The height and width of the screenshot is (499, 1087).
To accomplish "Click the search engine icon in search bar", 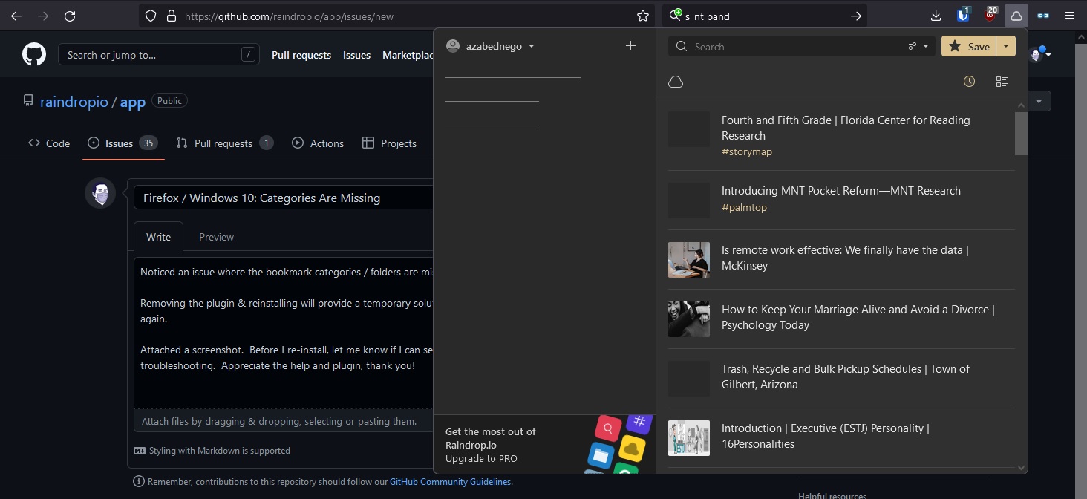I will coord(676,16).
